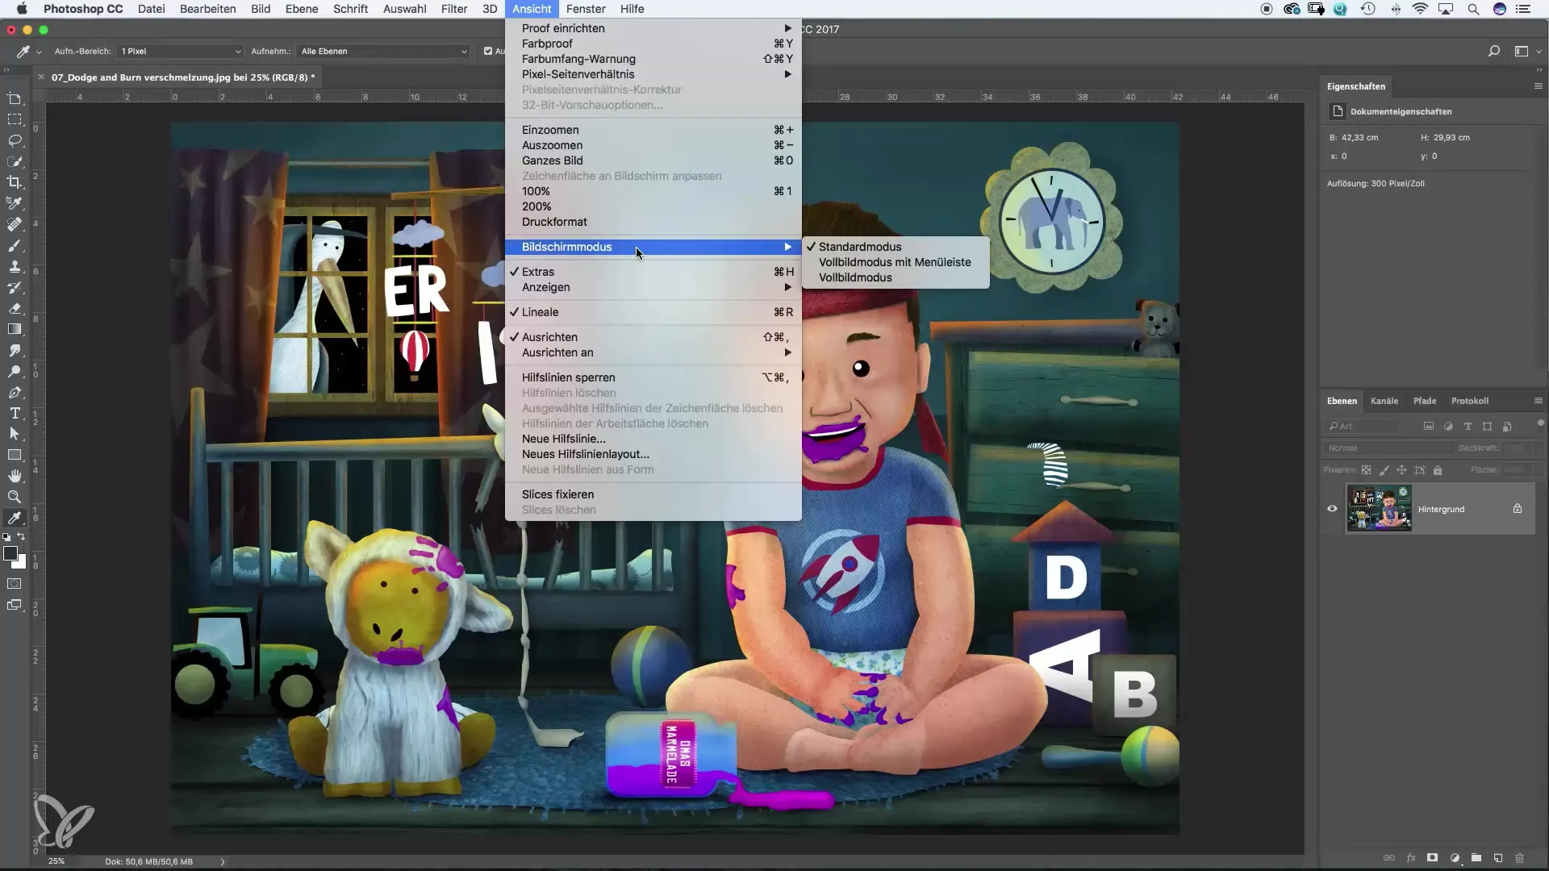Image resolution: width=1549 pixels, height=871 pixels.
Task: Toggle checkbox next to Aufnehm. dropdown
Action: pos(488,51)
